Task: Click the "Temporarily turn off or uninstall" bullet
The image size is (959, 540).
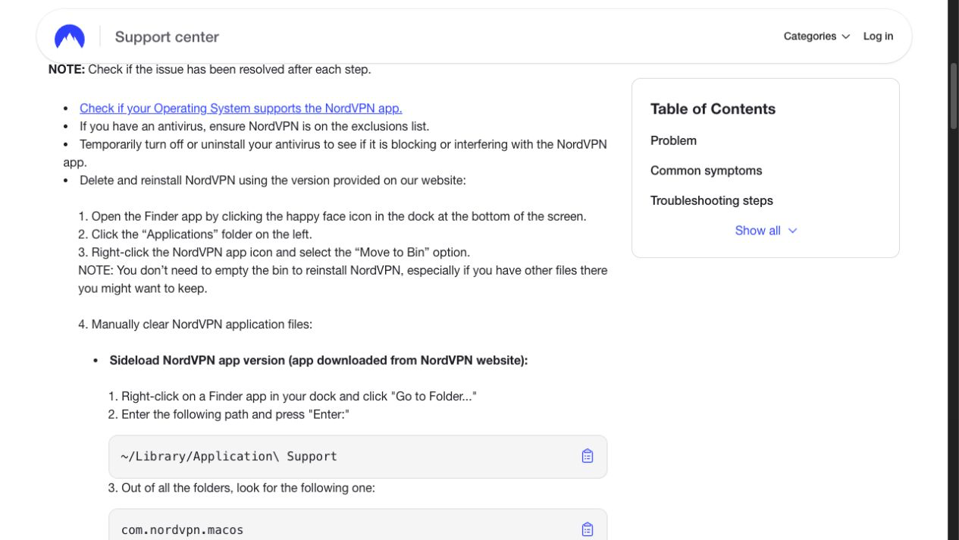Action: 335,153
